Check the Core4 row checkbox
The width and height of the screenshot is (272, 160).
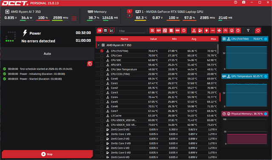click(x=102, y=97)
